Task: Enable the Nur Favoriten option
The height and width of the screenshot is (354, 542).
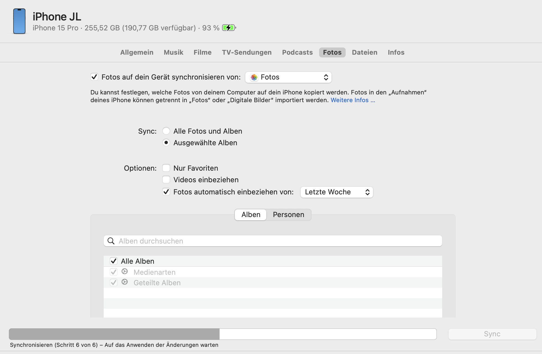Action: click(x=166, y=168)
